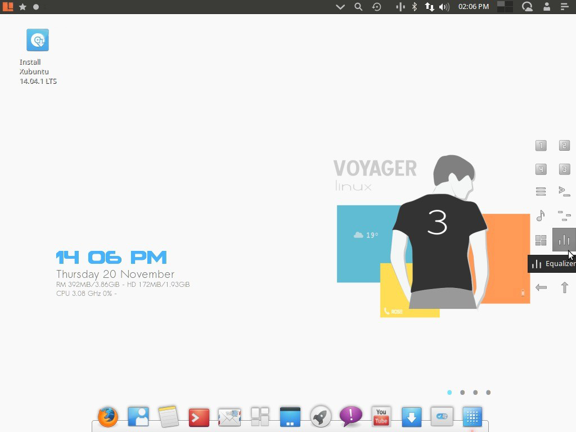The width and height of the screenshot is (576, 432).
Task: Click the star favorites icon in the top panel
Action: click(x=22, y=7)
